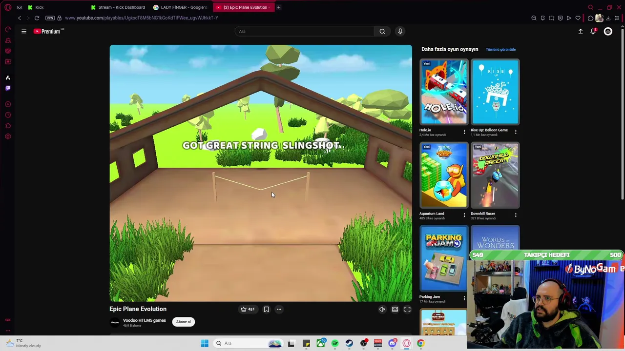Open options menu for Rise Up card
This screenshot has height=351, width=625.
point(516,132)
